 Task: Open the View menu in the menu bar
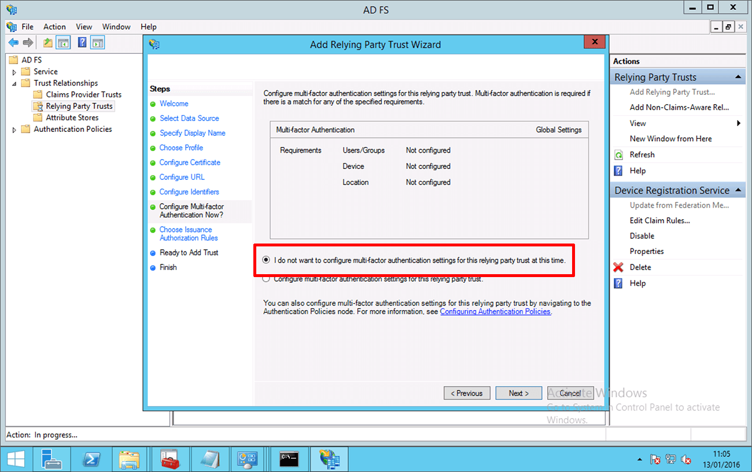[x=84, y=27]
